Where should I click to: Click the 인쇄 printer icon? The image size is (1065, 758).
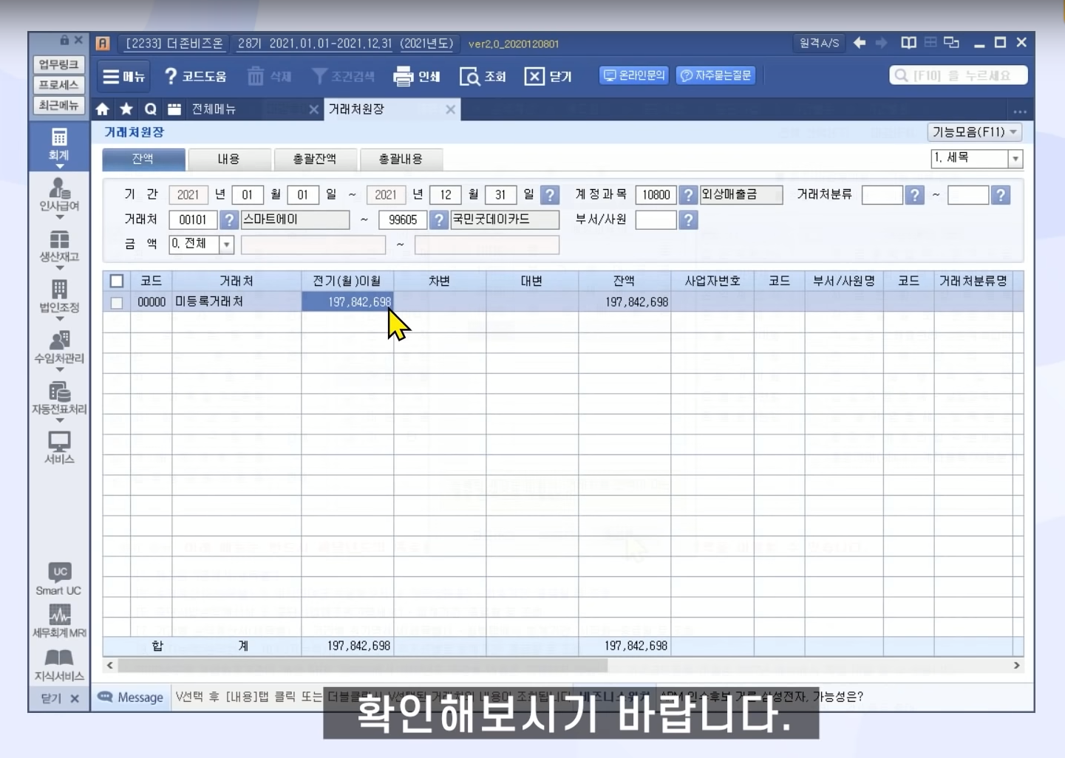(x=417, y=76)
